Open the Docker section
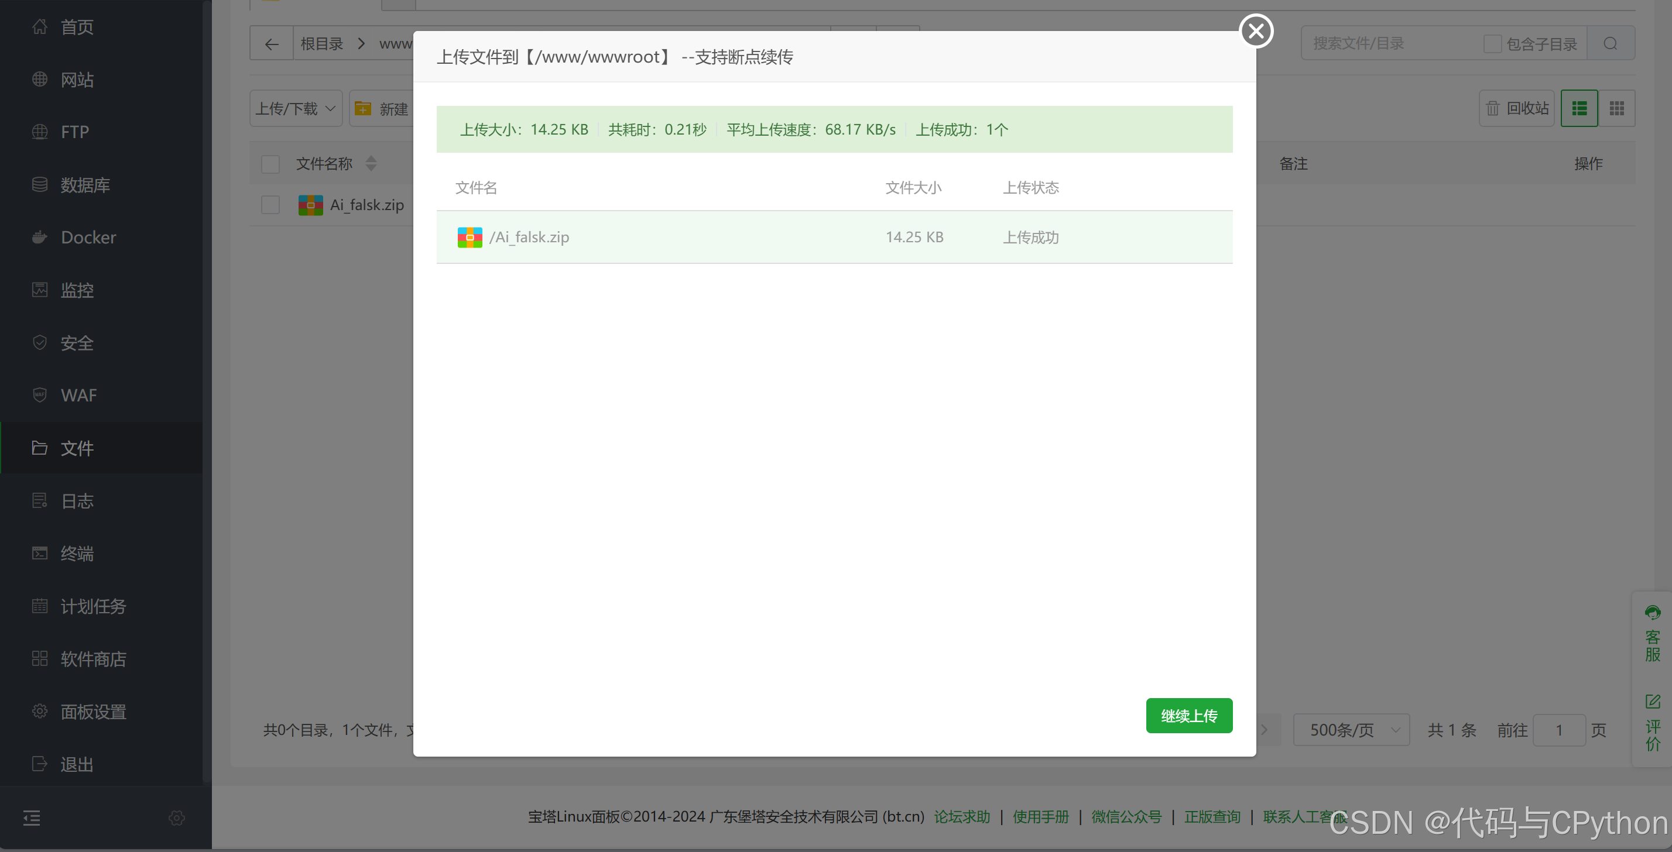 click(88, 237)
